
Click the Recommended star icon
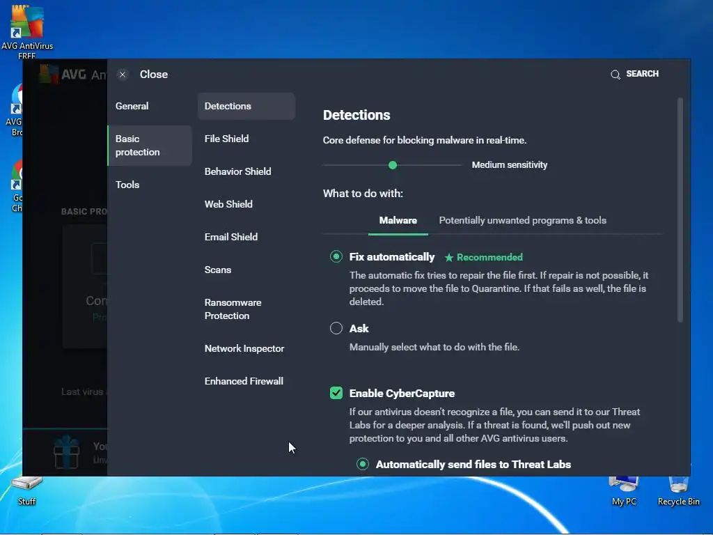coord(449,258)
